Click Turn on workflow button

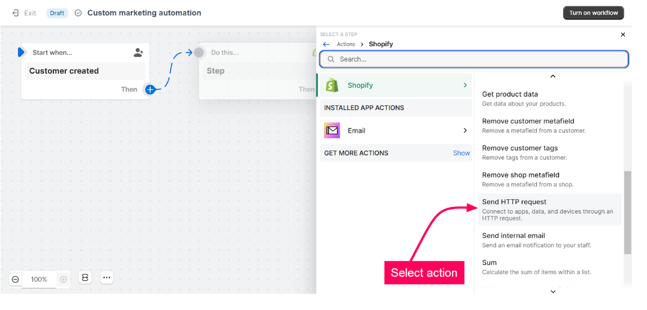tap(593, 13)
